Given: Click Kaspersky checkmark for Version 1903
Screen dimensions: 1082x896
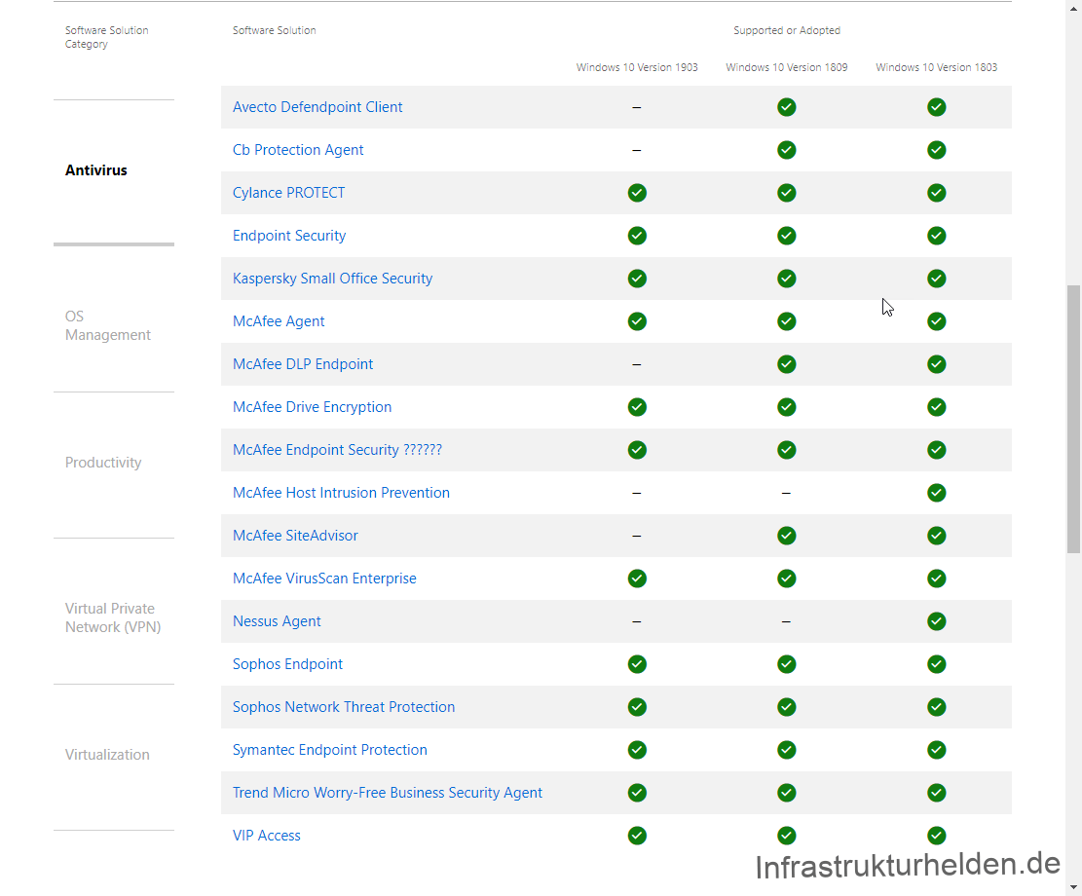Looking at the screenshot, I should (637, 279).
